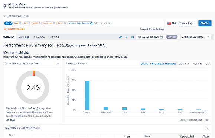215x138 pixels.
Task: Toggle Compare with Jan 2026 switch
Action: click(206, 120)
